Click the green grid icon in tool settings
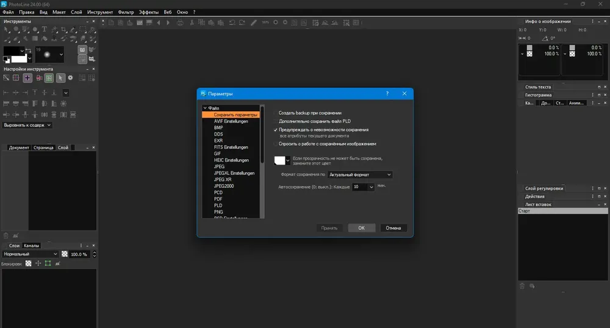 pyautogui.click(x=49, y=77)
